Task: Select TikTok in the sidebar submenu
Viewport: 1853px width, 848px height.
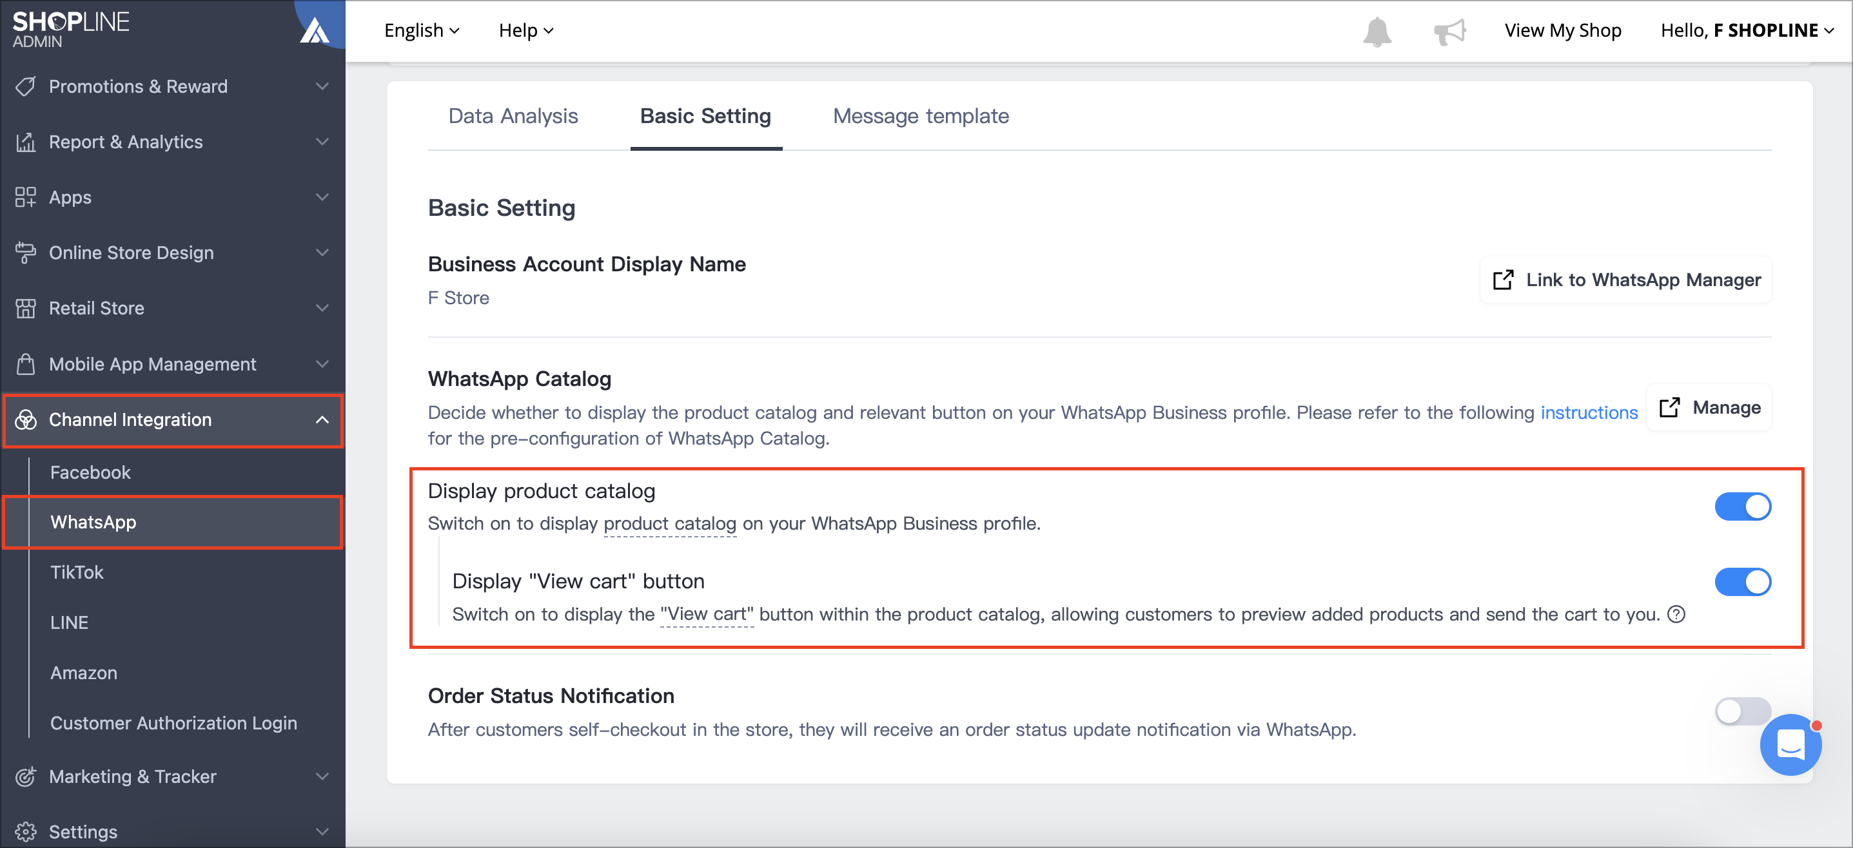Action: [x=76, y=572]
